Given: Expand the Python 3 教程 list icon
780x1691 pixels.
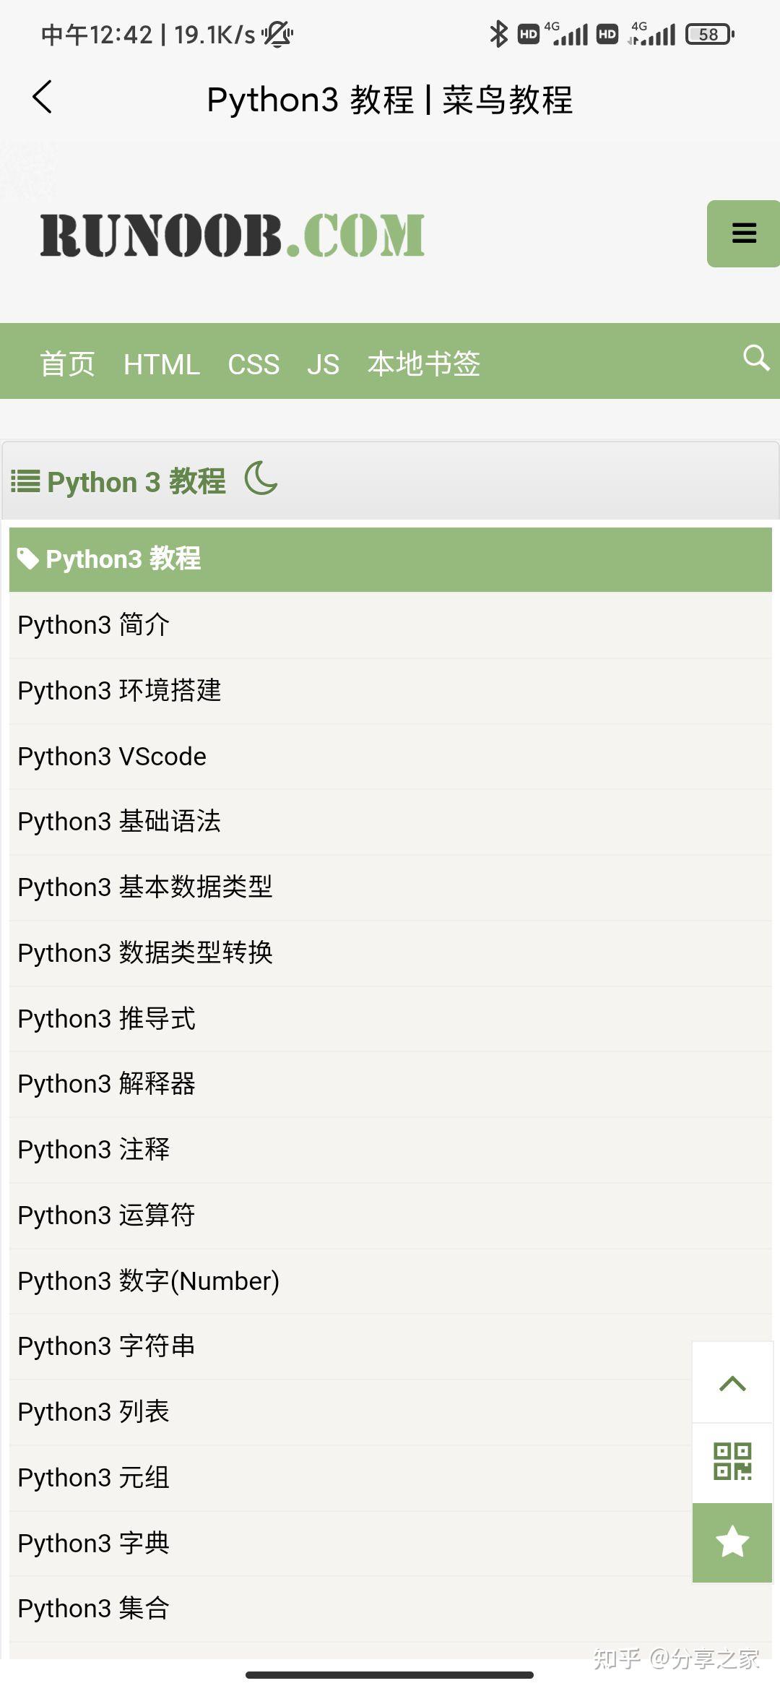Looking at the screenshot, I should pyautogui.click(x=25, y=481).
